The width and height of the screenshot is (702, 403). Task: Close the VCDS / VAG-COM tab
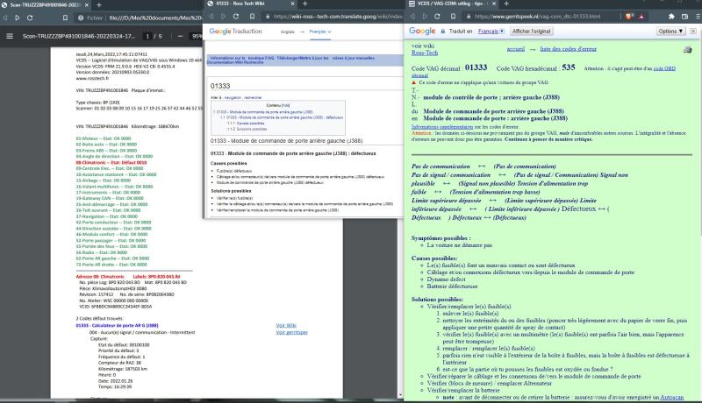[x=494, y=4]
